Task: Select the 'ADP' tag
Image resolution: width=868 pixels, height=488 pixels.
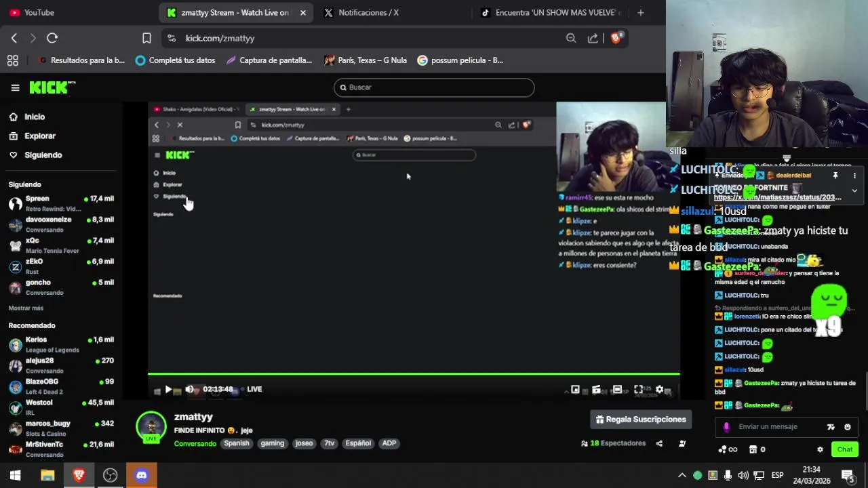Action: pyautogui.click(x=389, y=443)
